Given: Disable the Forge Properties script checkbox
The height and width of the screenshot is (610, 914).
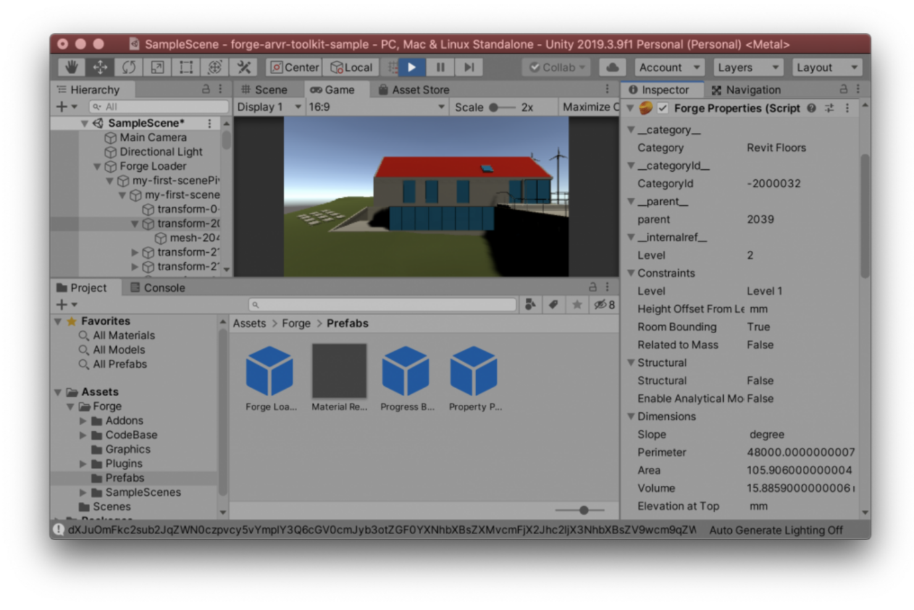Looking at the screenshot, I should pyautogui.click(x=663, y=108).
